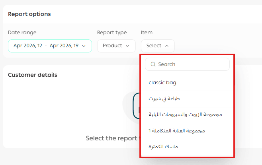Select 'مجموعة العناية المتكاملة 1' option
Viewport: 262px width, 165px height.
click(x=176, y=131)
